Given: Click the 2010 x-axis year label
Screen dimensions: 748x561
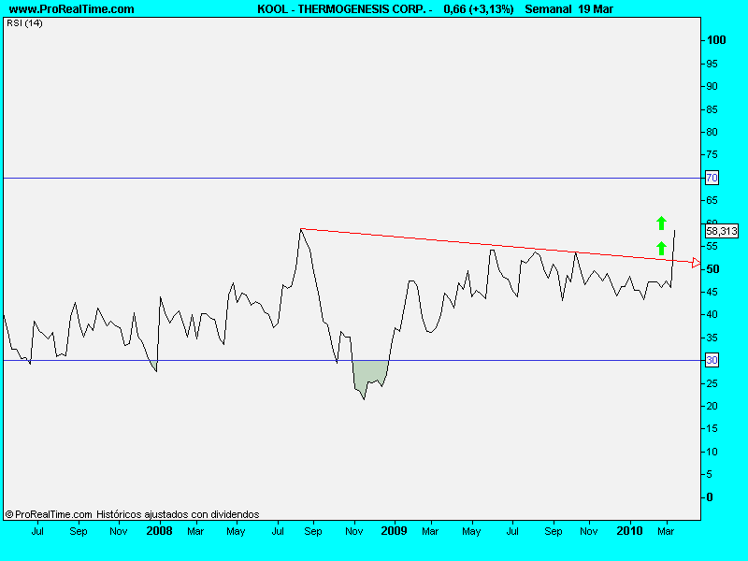Looking at the screenshot, I should pos(629,530).
